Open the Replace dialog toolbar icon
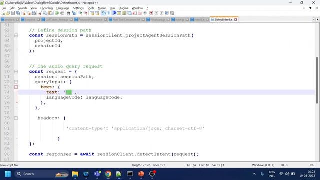 click(x=74, y=13)
